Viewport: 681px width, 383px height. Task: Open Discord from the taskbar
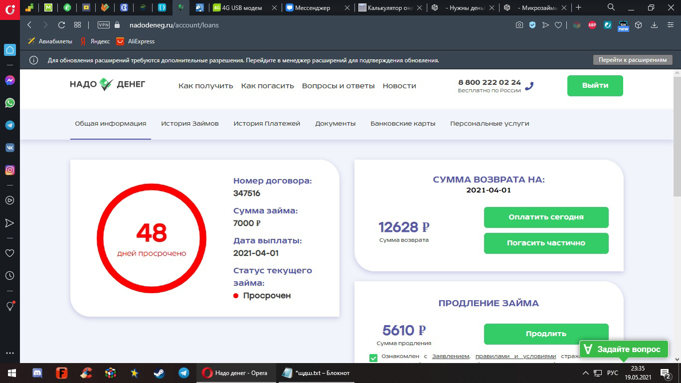pyautogui.click(x=37, y=373)
